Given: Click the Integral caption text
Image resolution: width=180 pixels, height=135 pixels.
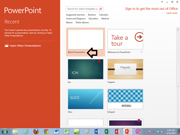Looking at the screenshot, I should click(x=111, y=112).
